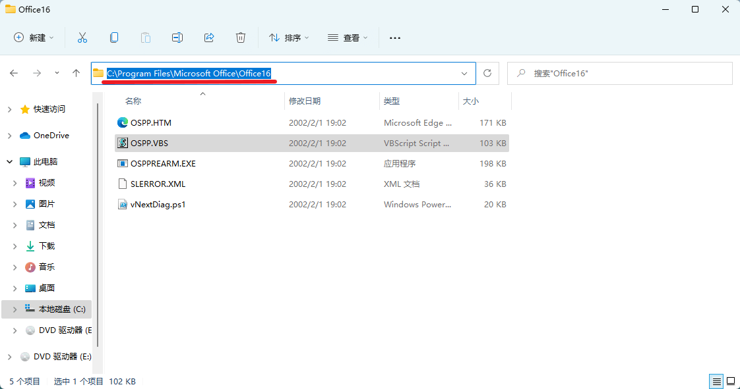The height and width of the screenshot is (389, 740).
Task: Cut the selected OSPP.VBS file
Action: [x=82, y=38]
